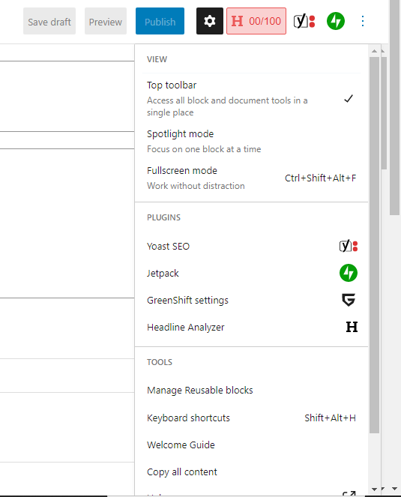Click the menu scrollbar down arrow
The width and height of the screenshot is (401, 497).
(374, 490)
